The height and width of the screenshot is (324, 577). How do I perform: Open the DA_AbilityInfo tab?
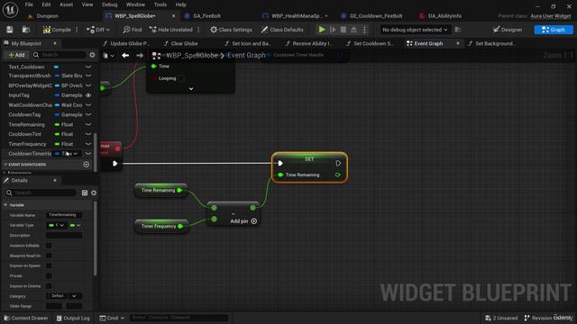[x=444, y=16]
